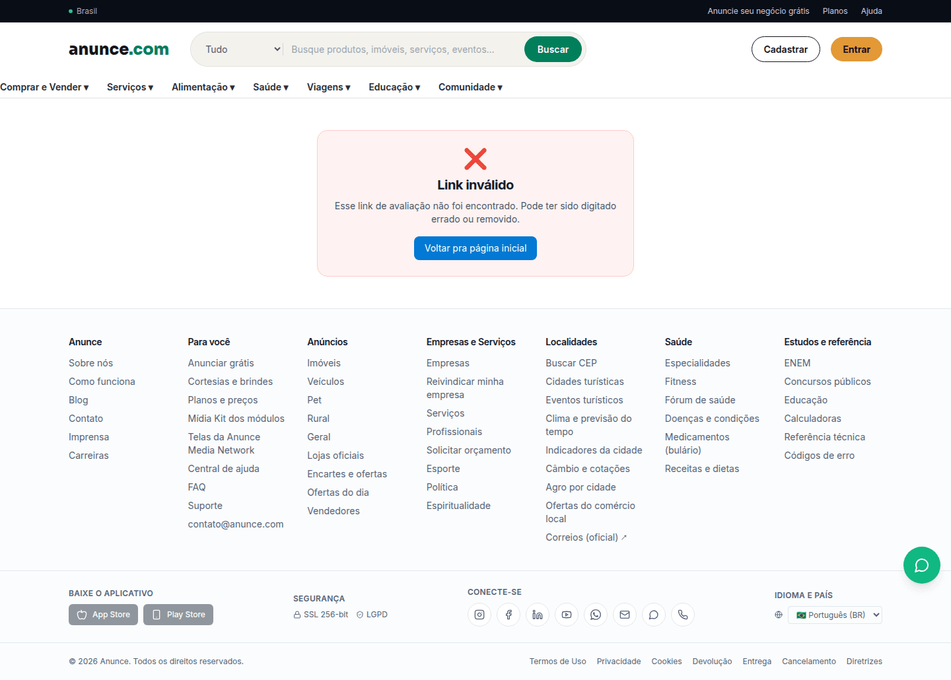Click the Entrar login button
Viewport: 951px width, 680px height.
click(857, 50)
